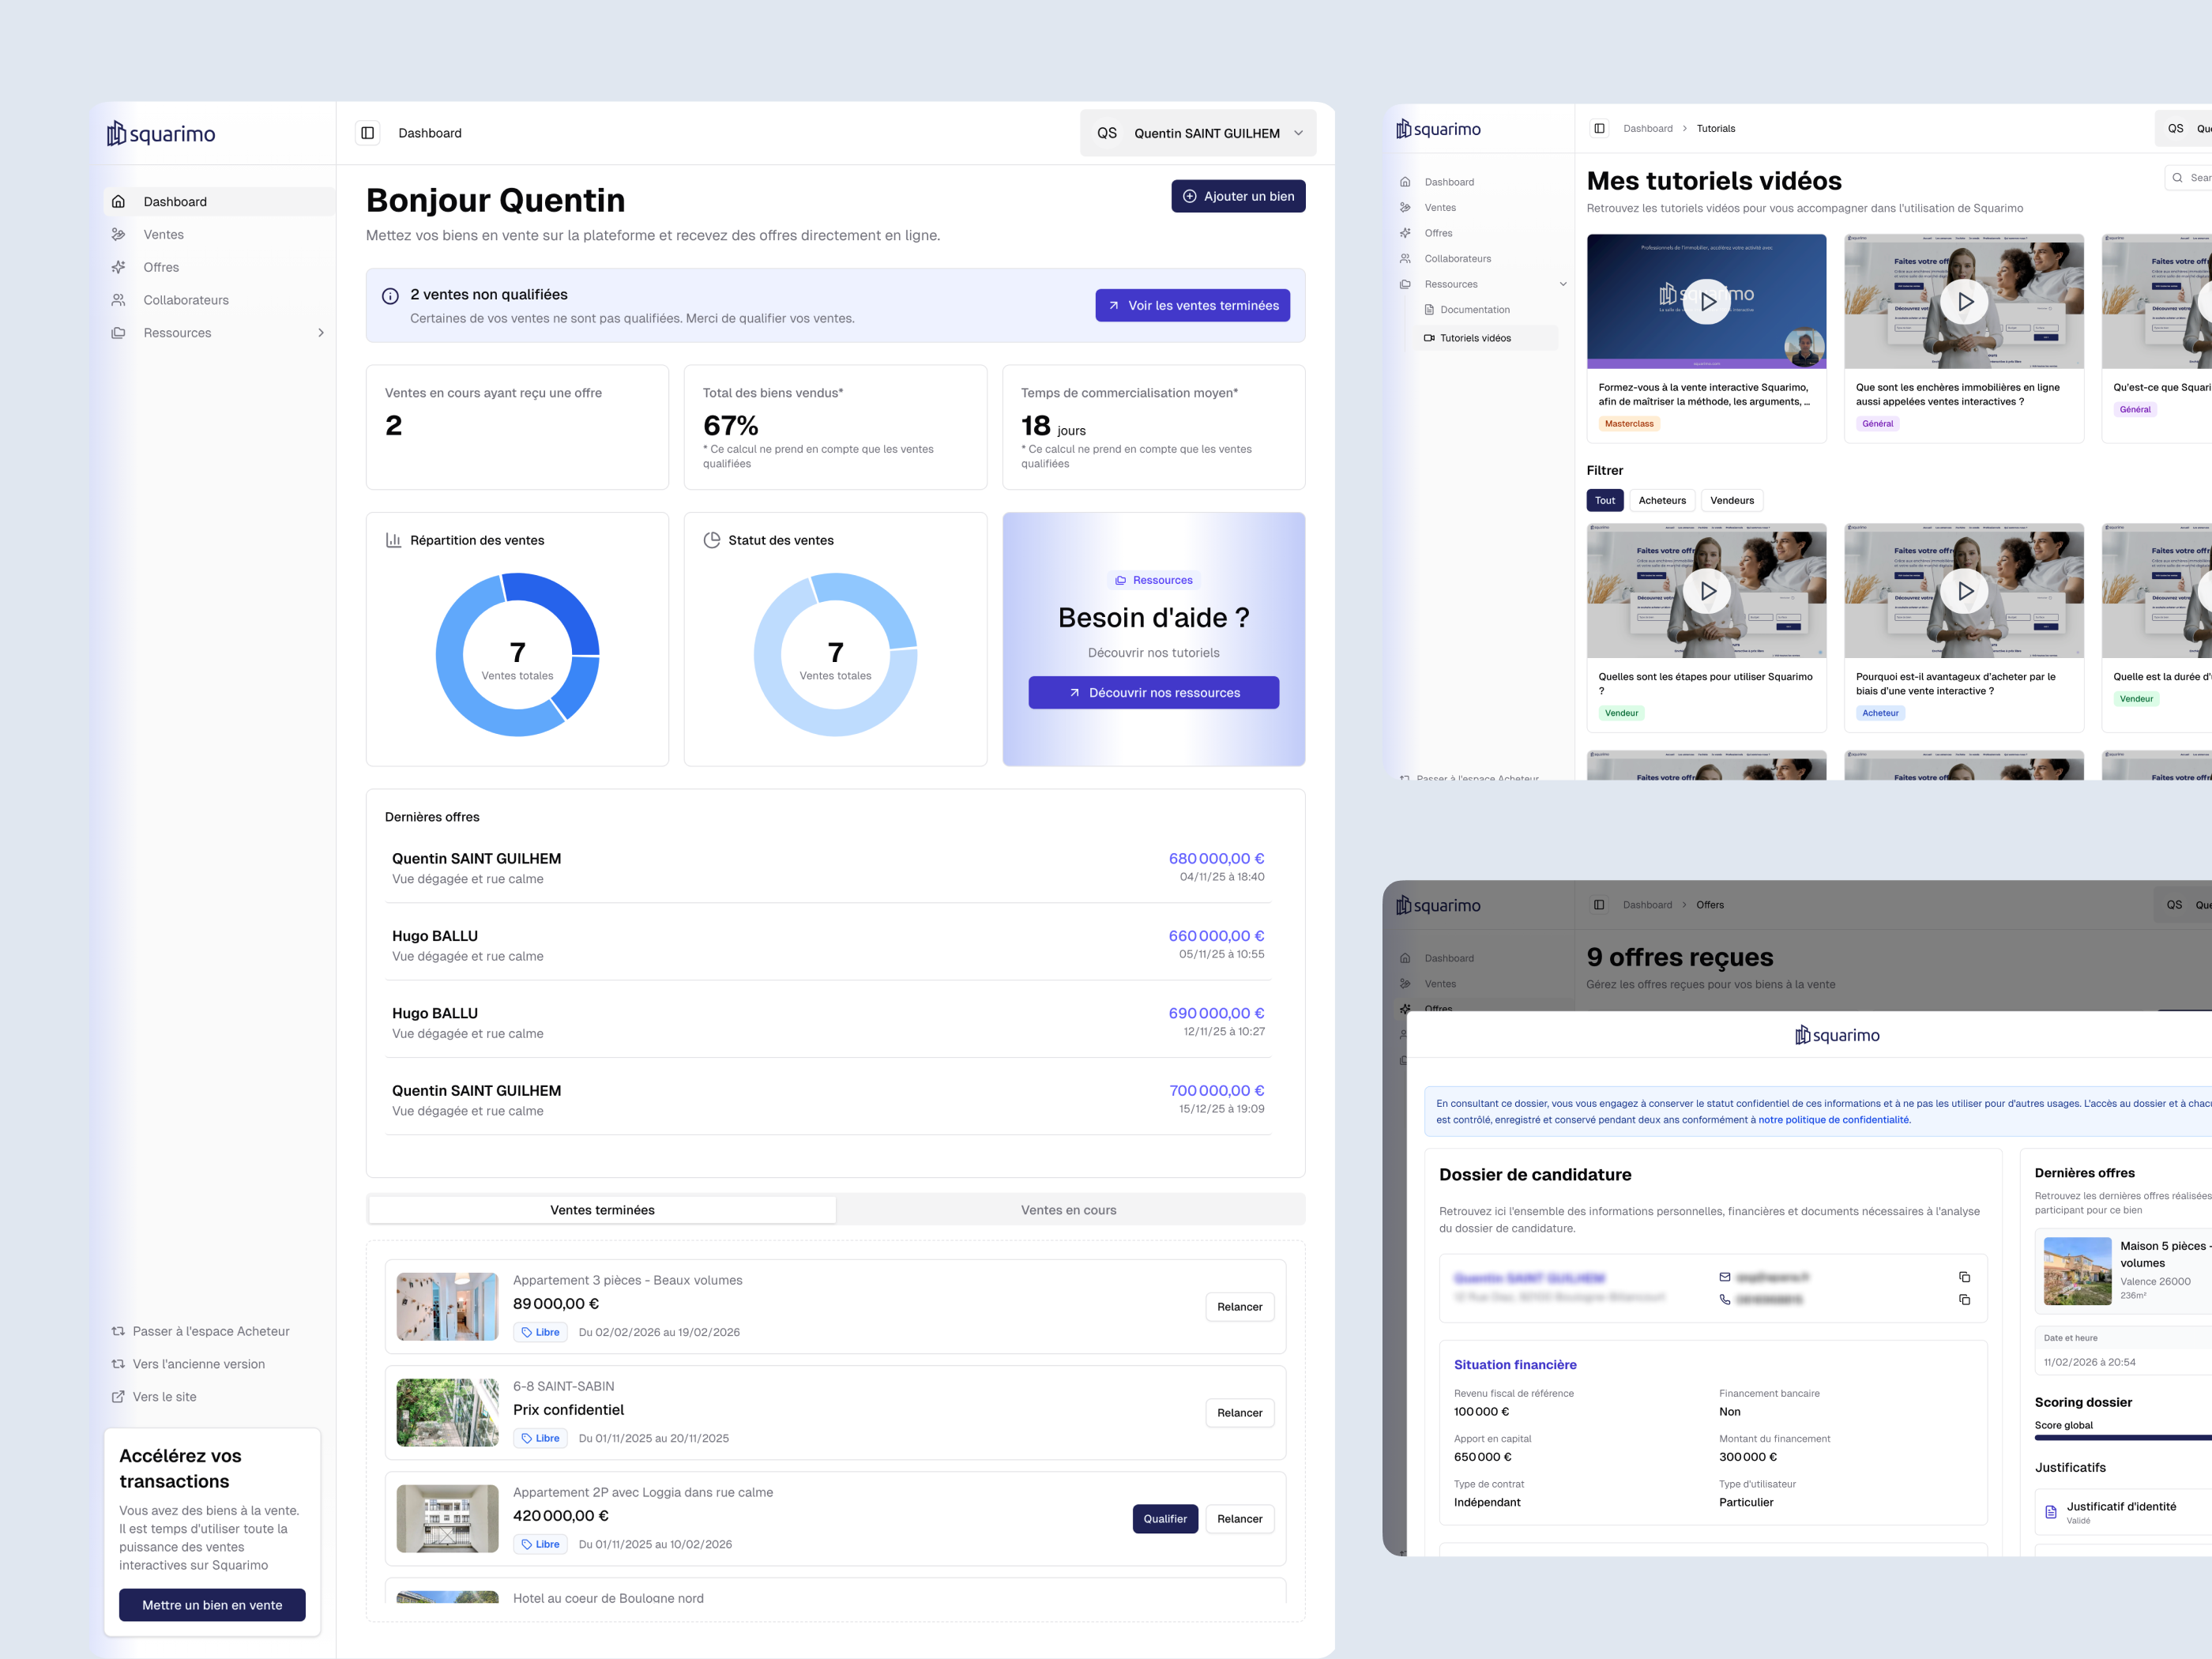This screenshot has height=1659, width=2212.
Task: Copy the phone number in candidate dossier
Action: (x=1964, y=1299)
